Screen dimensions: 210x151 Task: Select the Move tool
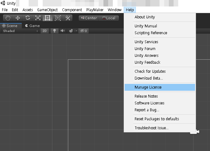click(18, 18)
